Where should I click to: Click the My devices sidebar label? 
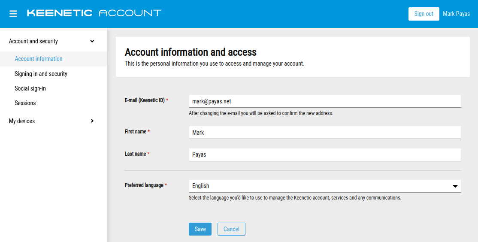click(22, 121)
